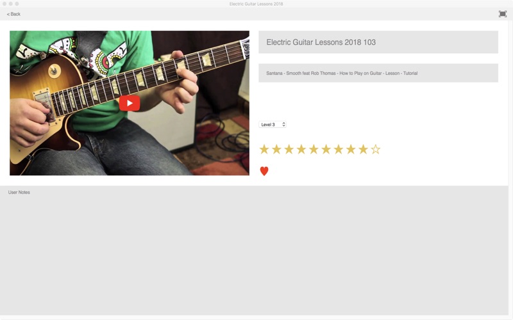Toggle the red heart favorite icon
The height and width of the screenshot is (320, 513).
click(264, 171)
